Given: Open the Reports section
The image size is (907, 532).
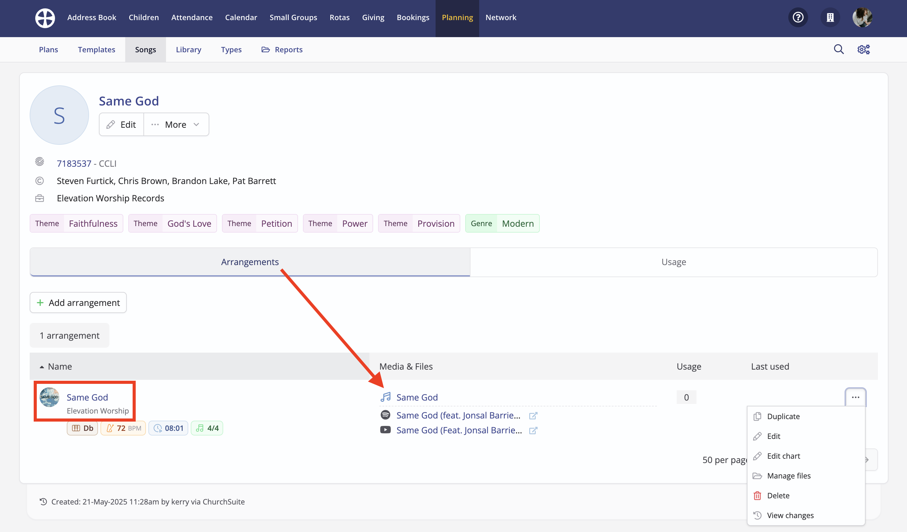Looking at the screenshot, I should (282, 49).
